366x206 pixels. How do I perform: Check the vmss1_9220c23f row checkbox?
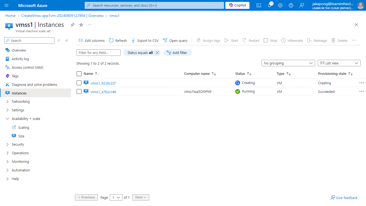[79, 83]
